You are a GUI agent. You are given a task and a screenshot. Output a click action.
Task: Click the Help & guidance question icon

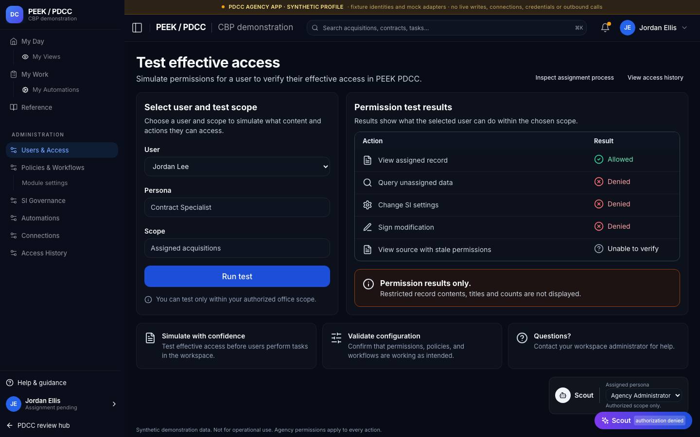pyautogui.click(x=10, y=383)
